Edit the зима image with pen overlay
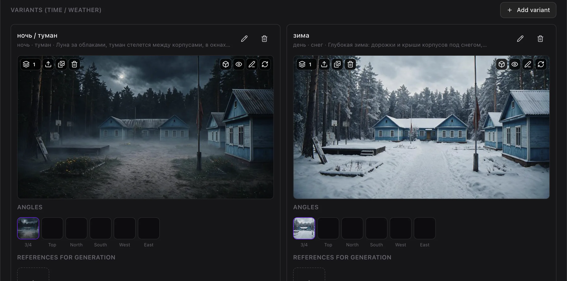This screenshot has height=281, width=567. click(x=528, y=64)
